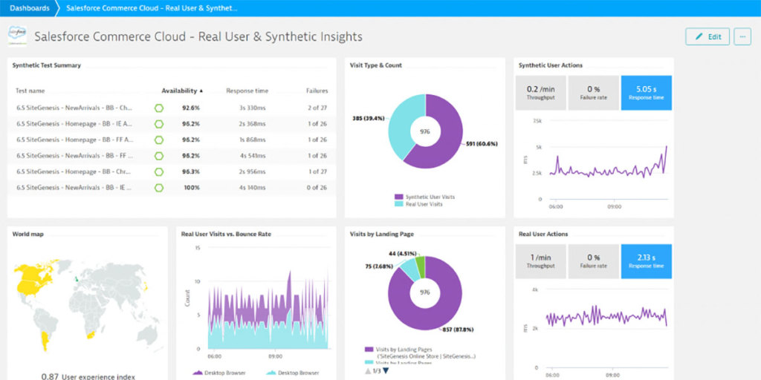Open test 6.5 SiteGenesis - NewArrivals - BB - IE ...
Viewport: 761px width, 380px height.
[74, 188]
